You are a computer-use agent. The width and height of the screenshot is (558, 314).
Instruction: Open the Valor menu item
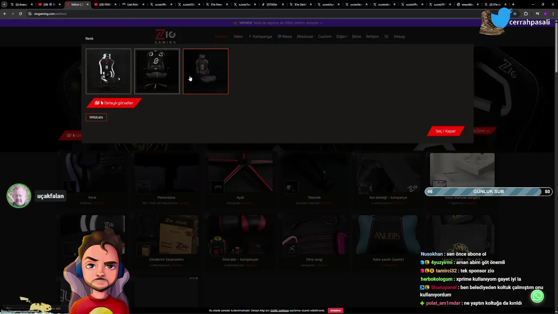coord(238,37)
